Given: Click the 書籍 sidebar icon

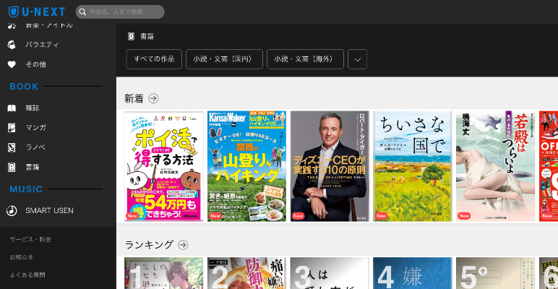Looking at the screenshot, I should pos(12,167).
